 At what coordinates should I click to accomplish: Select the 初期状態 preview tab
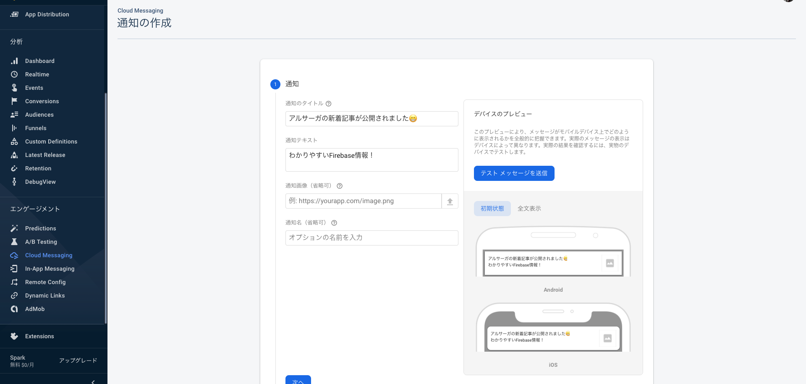pyautogui.click(x=492, y=209)
